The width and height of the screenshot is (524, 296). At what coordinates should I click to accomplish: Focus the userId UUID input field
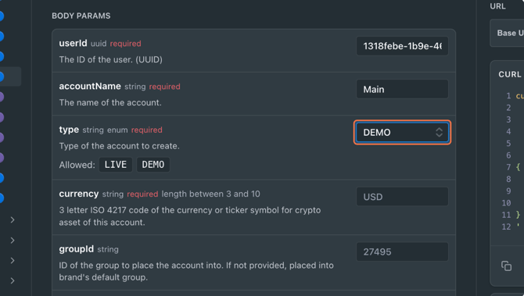(402, 46)
